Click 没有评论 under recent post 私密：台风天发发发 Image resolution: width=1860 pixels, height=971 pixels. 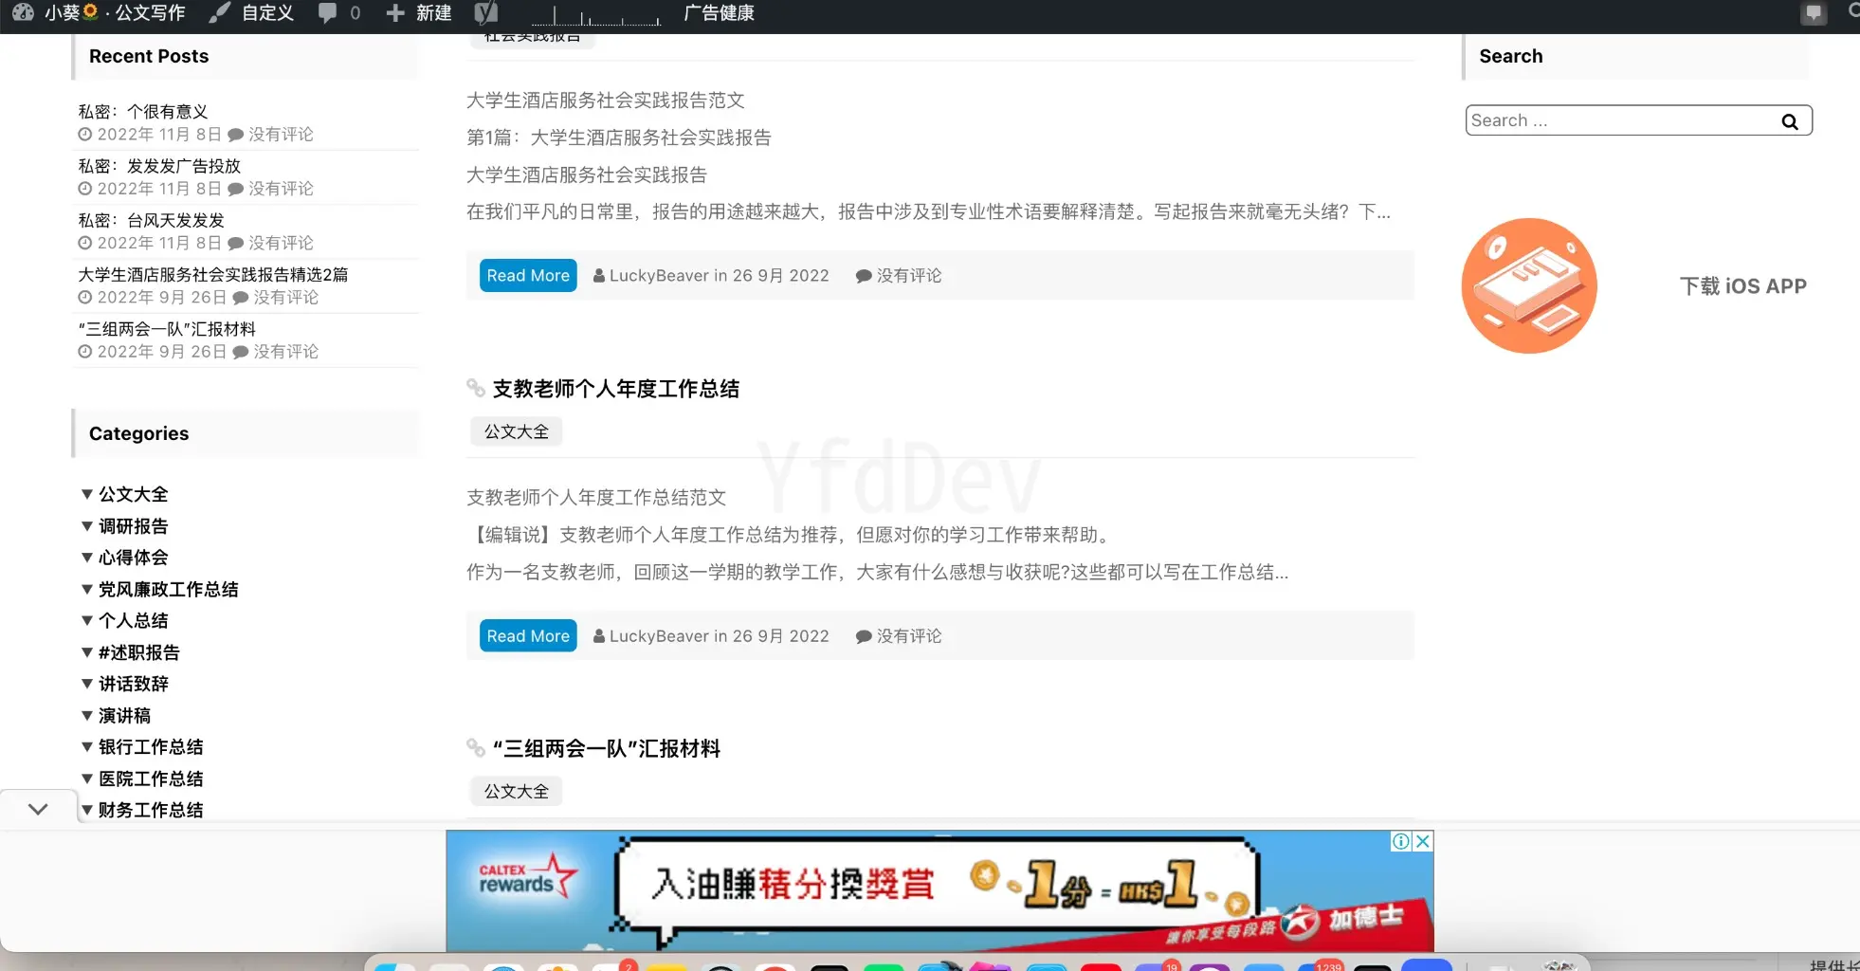[281, 243]
